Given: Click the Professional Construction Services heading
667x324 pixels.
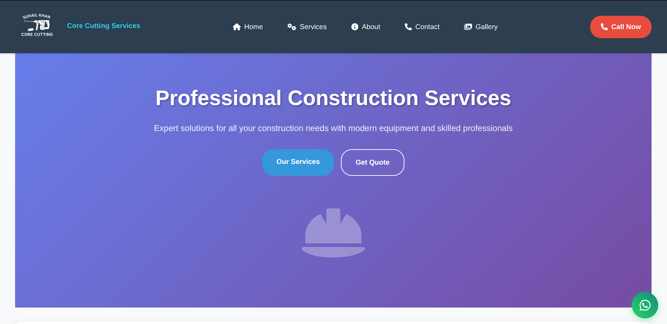Looking at the screenshot, I should click(333, 98).
